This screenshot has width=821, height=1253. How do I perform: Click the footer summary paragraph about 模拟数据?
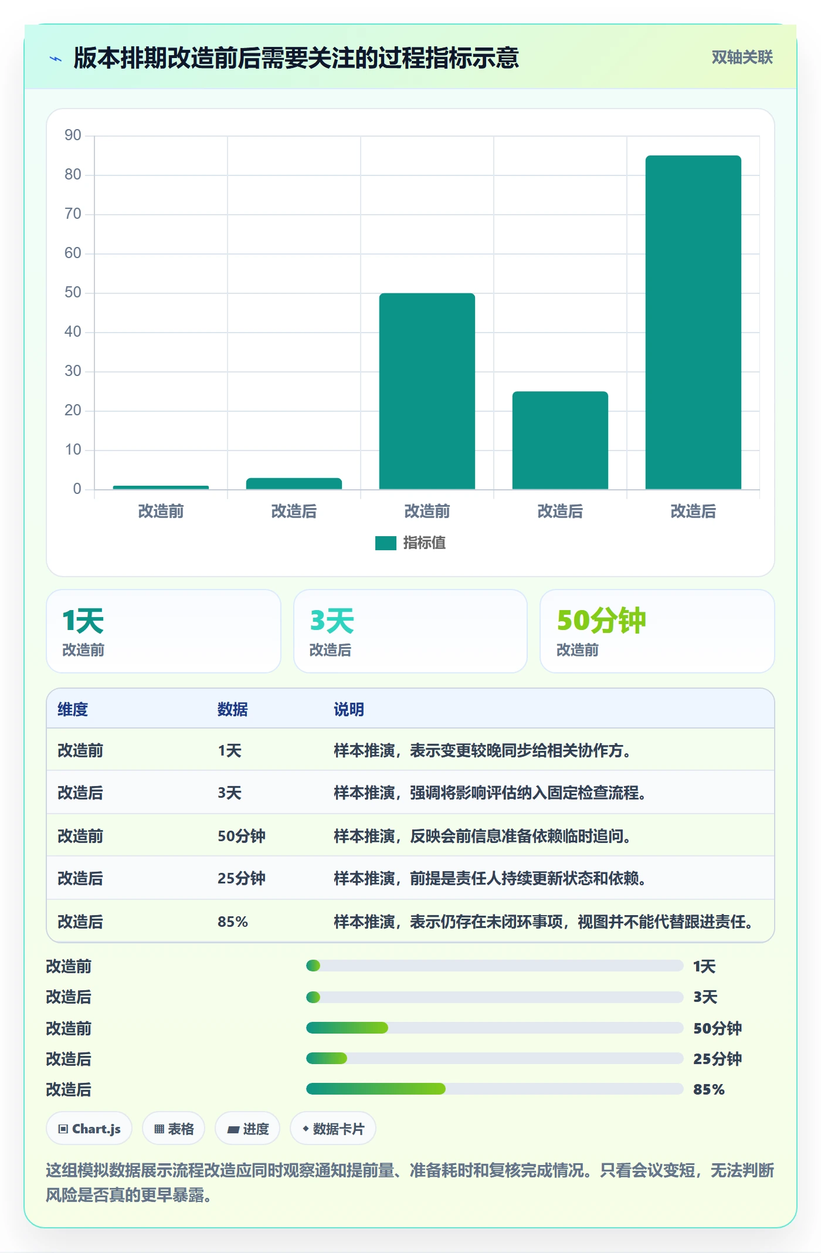tap(410, 1183)
